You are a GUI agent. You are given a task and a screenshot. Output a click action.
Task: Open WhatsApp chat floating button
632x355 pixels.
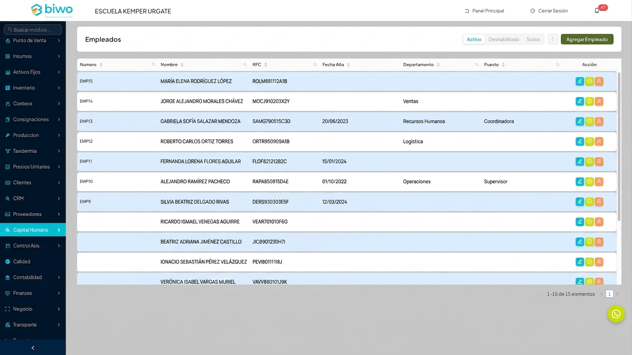coord(616,314)
